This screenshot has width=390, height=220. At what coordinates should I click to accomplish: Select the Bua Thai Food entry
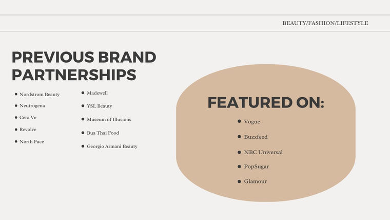point(103,133)
